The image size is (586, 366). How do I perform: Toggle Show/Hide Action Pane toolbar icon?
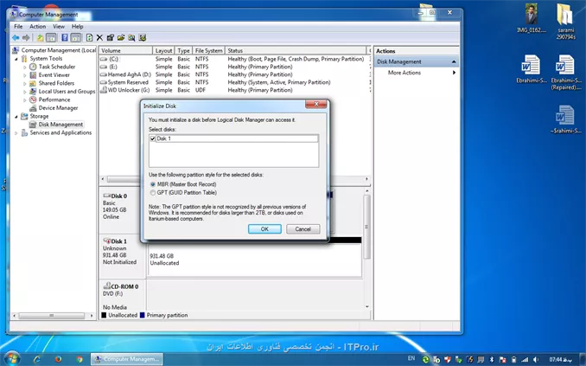[76, 38]
